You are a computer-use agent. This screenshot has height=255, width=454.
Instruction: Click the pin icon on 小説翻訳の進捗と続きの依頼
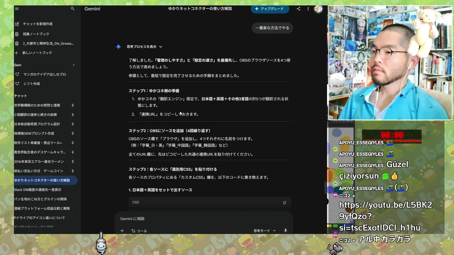(73, 115)
